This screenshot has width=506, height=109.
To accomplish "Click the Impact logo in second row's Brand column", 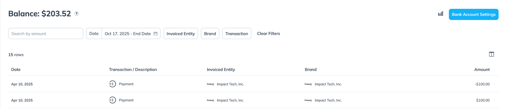I will [x=308, y=100].
